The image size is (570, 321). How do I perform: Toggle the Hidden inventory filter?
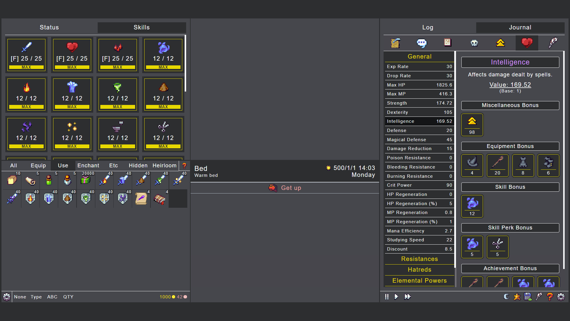tap(138, 166)
